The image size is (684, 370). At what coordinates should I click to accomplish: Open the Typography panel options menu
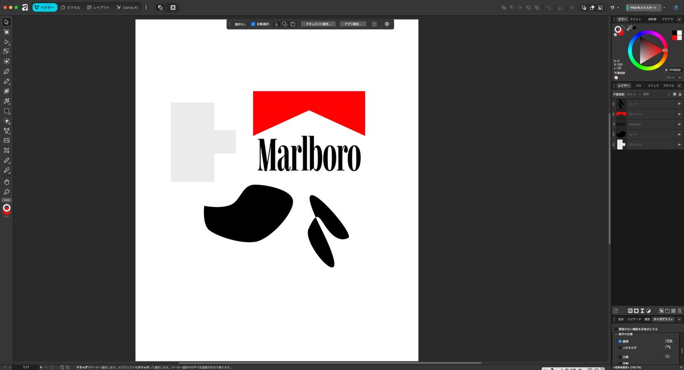679,320
